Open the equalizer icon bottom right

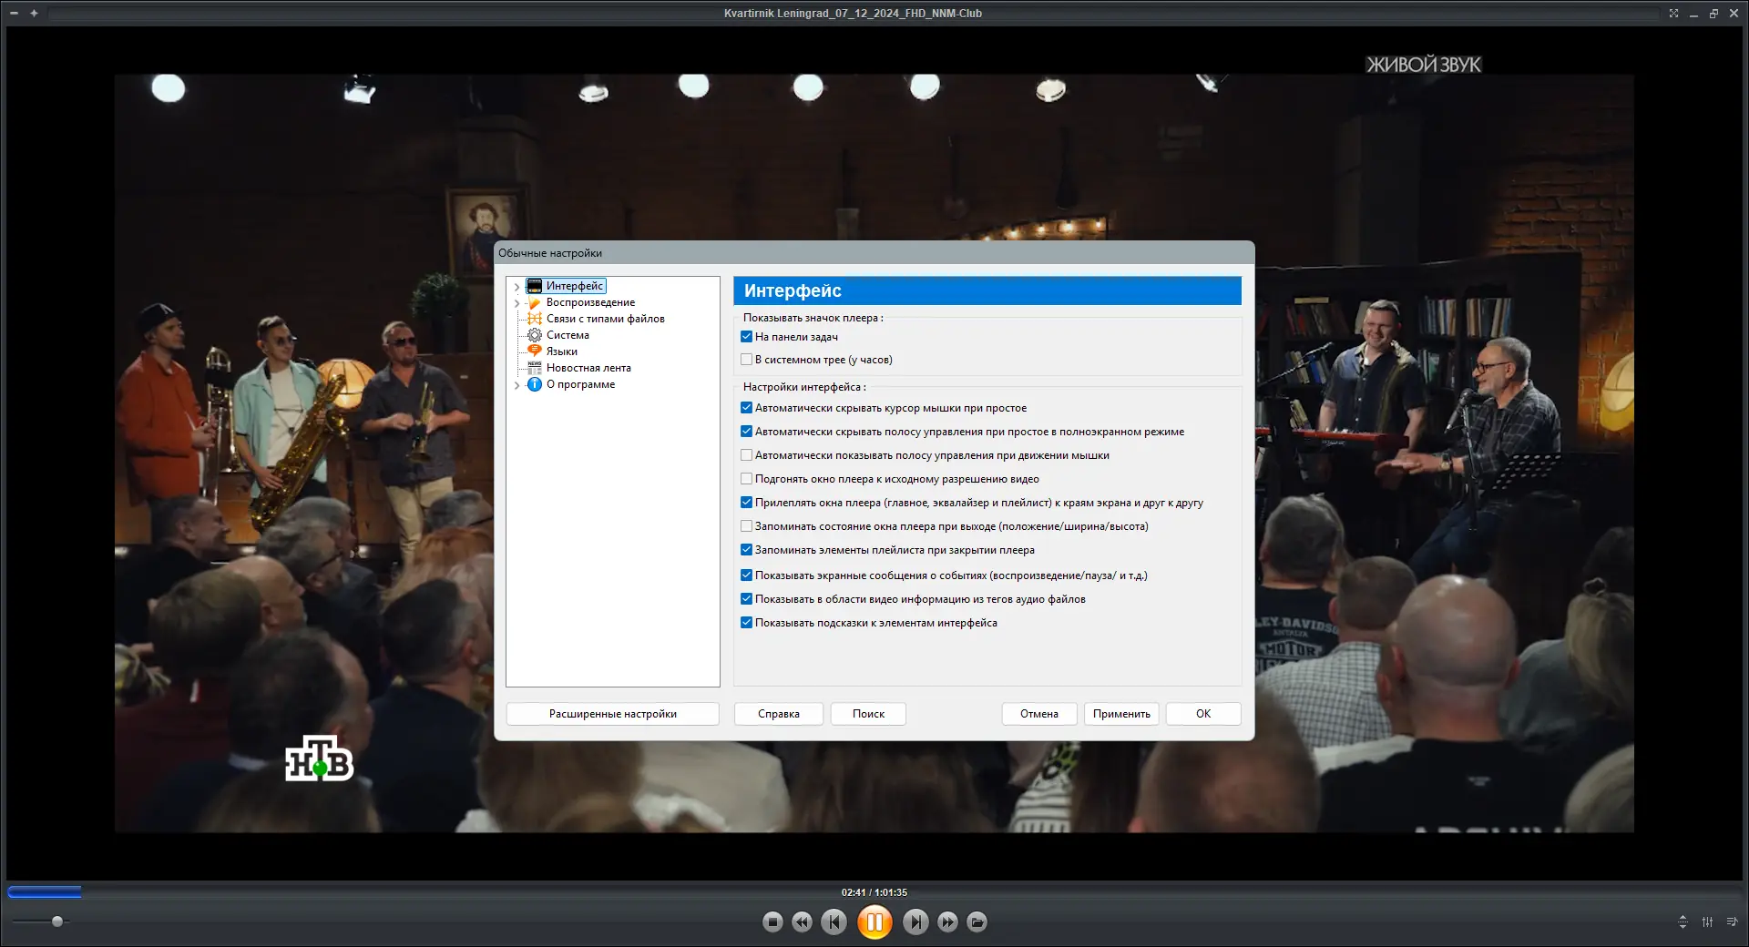click(1706, 922)
